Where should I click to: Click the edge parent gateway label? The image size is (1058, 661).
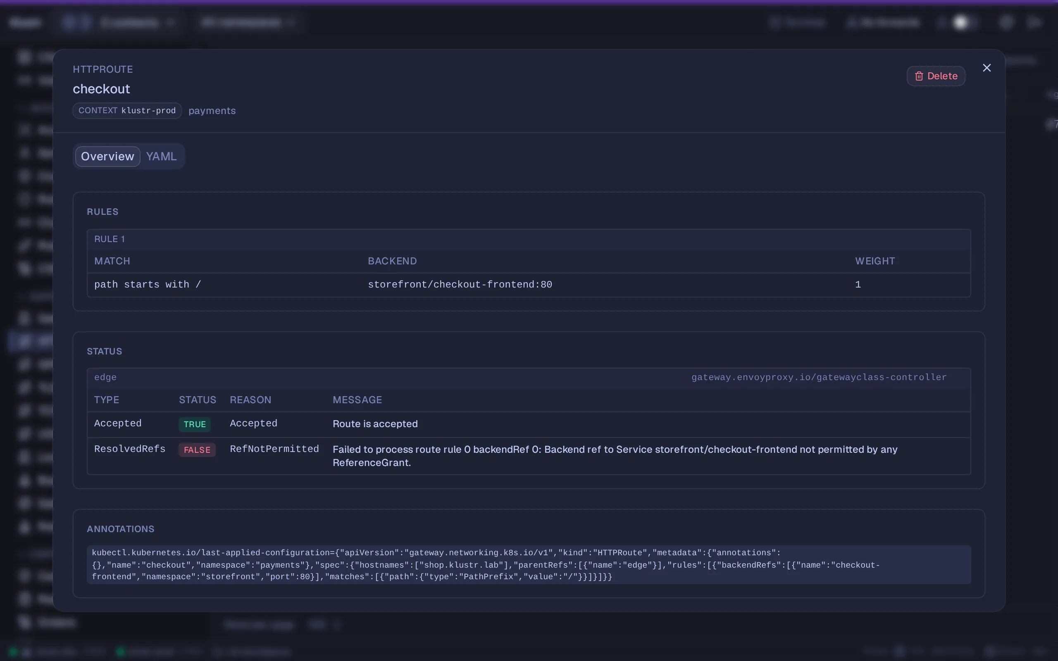105,377
